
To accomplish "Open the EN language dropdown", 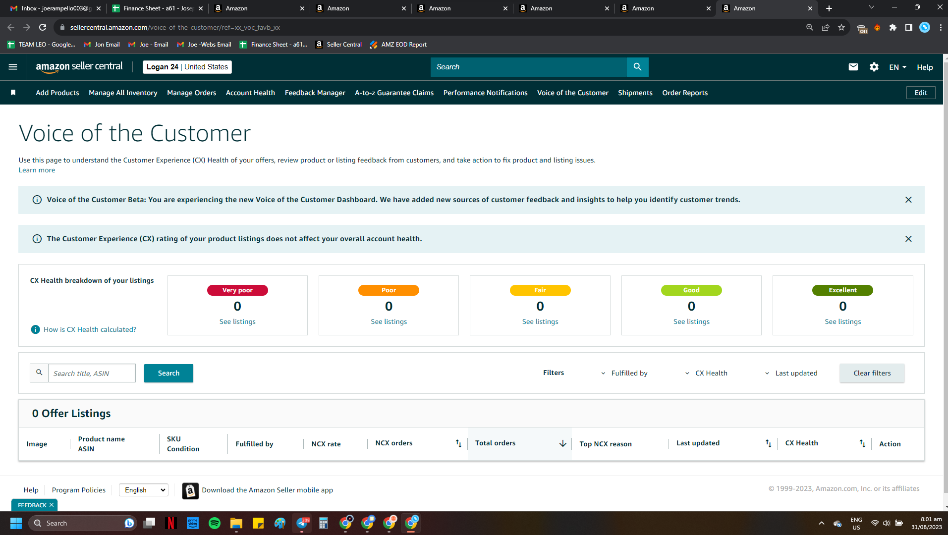I will (897, 67).
